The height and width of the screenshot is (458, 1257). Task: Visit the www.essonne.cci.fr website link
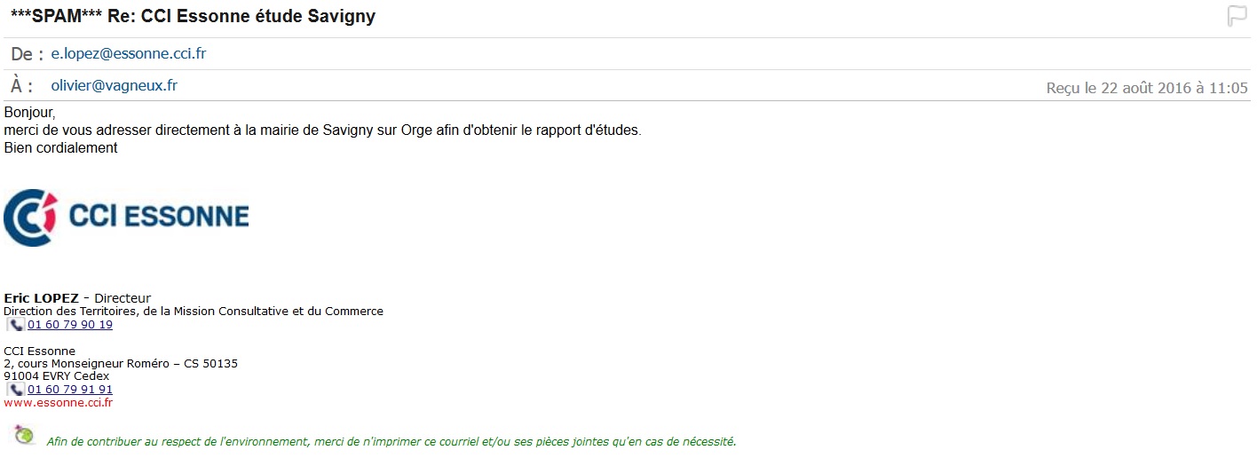tap(59, 403)
